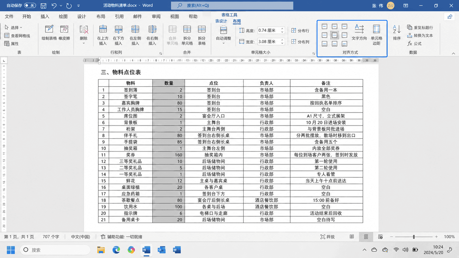Click the 公式 formula button
This screenshot has height=258, width=459.
(x=414, y=44)
